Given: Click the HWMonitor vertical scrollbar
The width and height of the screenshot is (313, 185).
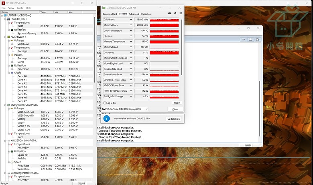Looking at the screenshot, I should point(95,50).
